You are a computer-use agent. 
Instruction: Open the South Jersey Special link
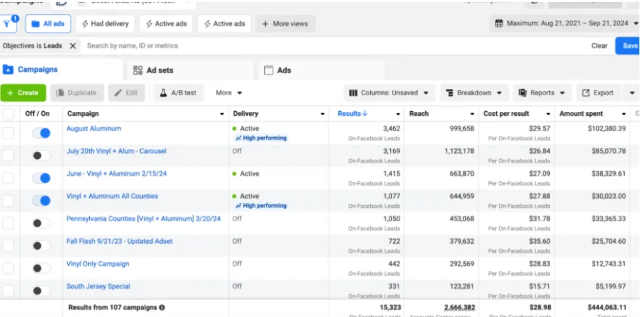tap(98, 286)
